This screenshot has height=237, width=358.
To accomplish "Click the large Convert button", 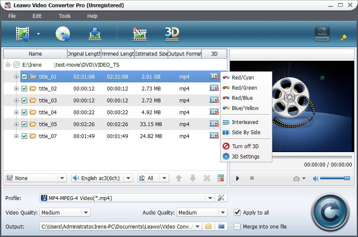I will (330, 212).
